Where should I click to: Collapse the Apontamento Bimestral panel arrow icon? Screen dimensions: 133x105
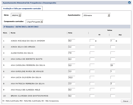[129, 3]
